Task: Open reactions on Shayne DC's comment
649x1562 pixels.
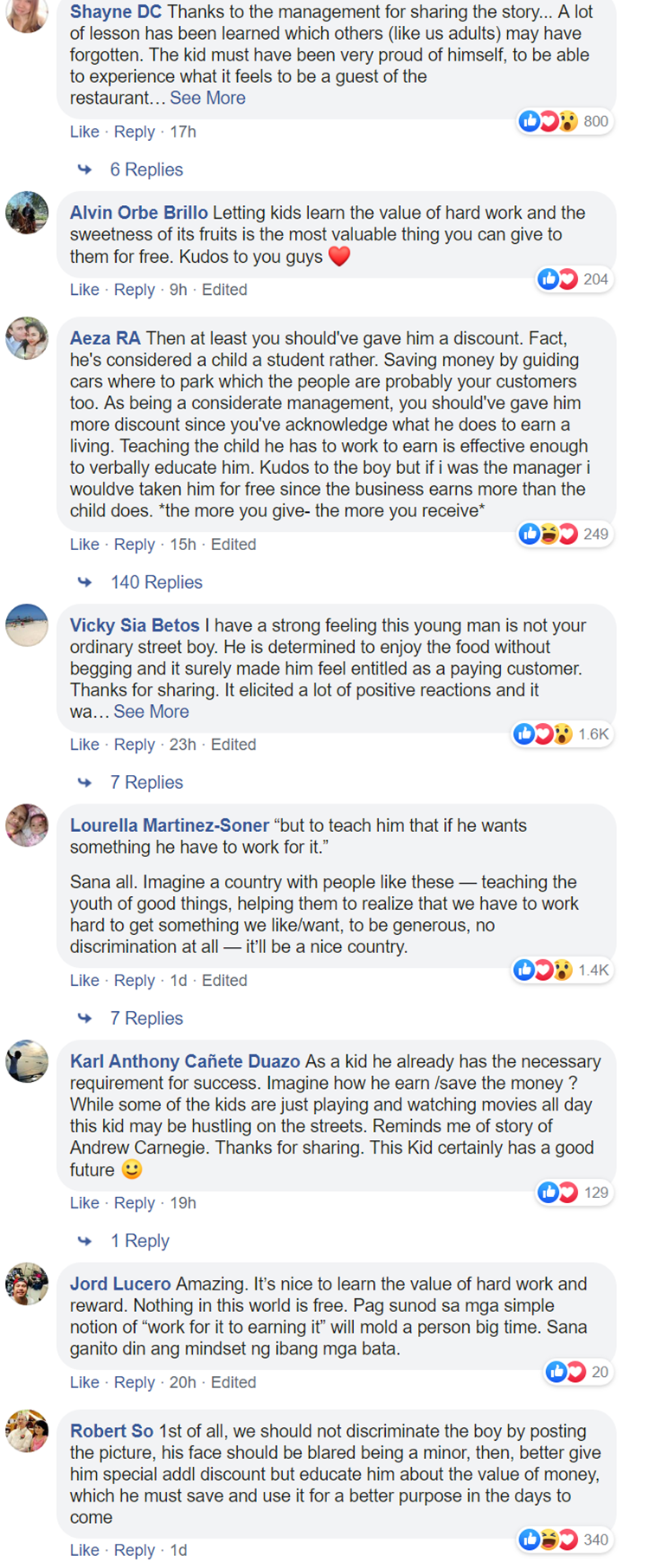Action: pyautogui.click(x=565, y=122)
